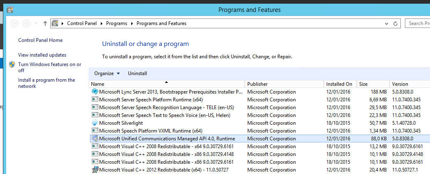This screenshot has width=430, height=174.
Task: Click the Visual C++ 2012 Redistributable icon
Action: tap(95, 170)
